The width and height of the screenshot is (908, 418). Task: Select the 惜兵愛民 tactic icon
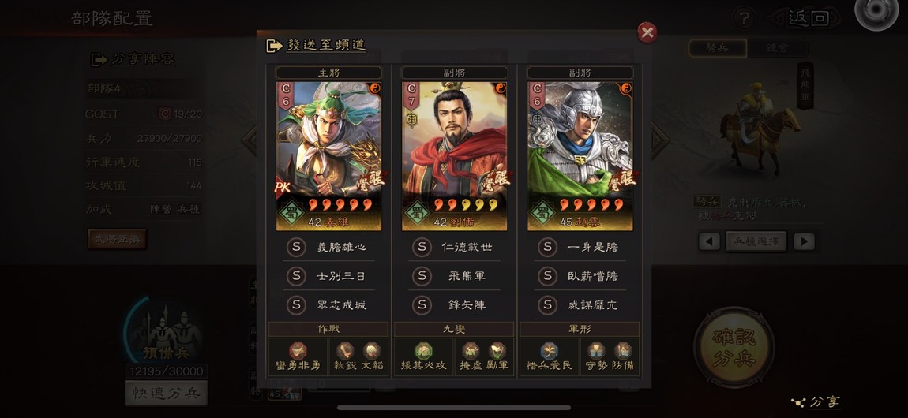coord(549,351)
